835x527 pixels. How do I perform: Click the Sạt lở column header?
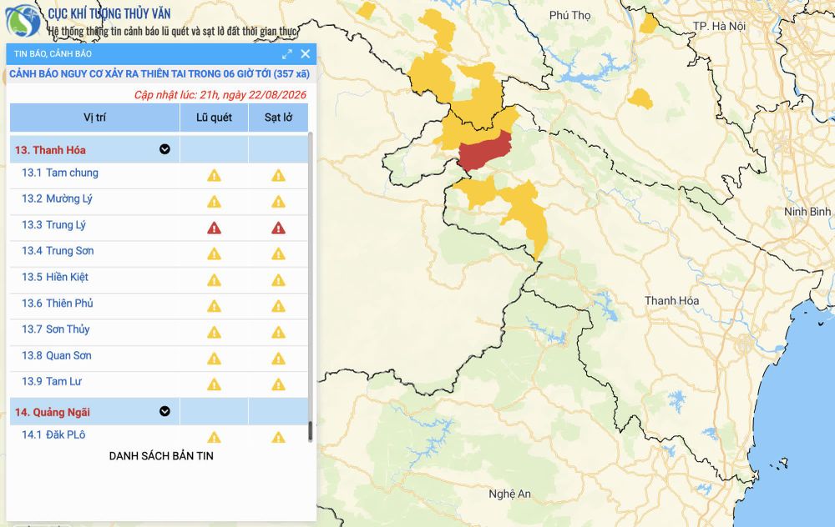coord(279,118)
